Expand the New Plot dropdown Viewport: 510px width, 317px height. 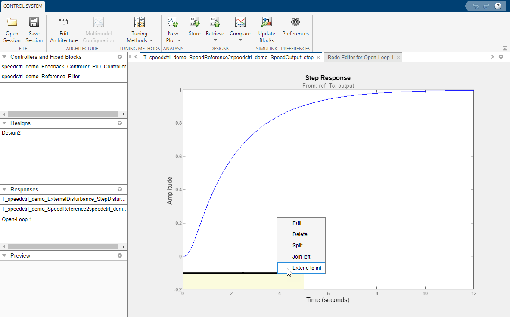pyautogui.click(x=173, y=37)
